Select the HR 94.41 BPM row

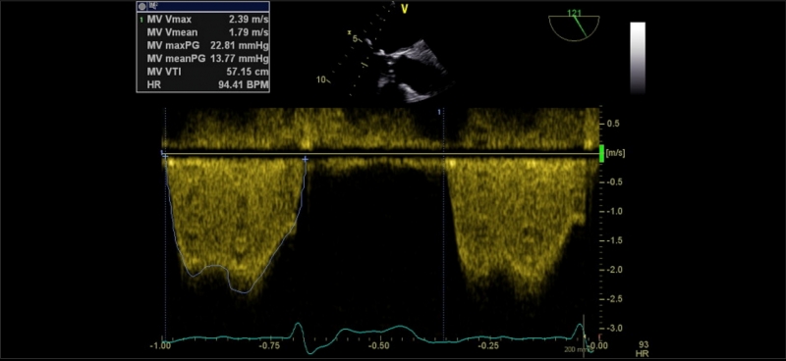tap(203, 85)
